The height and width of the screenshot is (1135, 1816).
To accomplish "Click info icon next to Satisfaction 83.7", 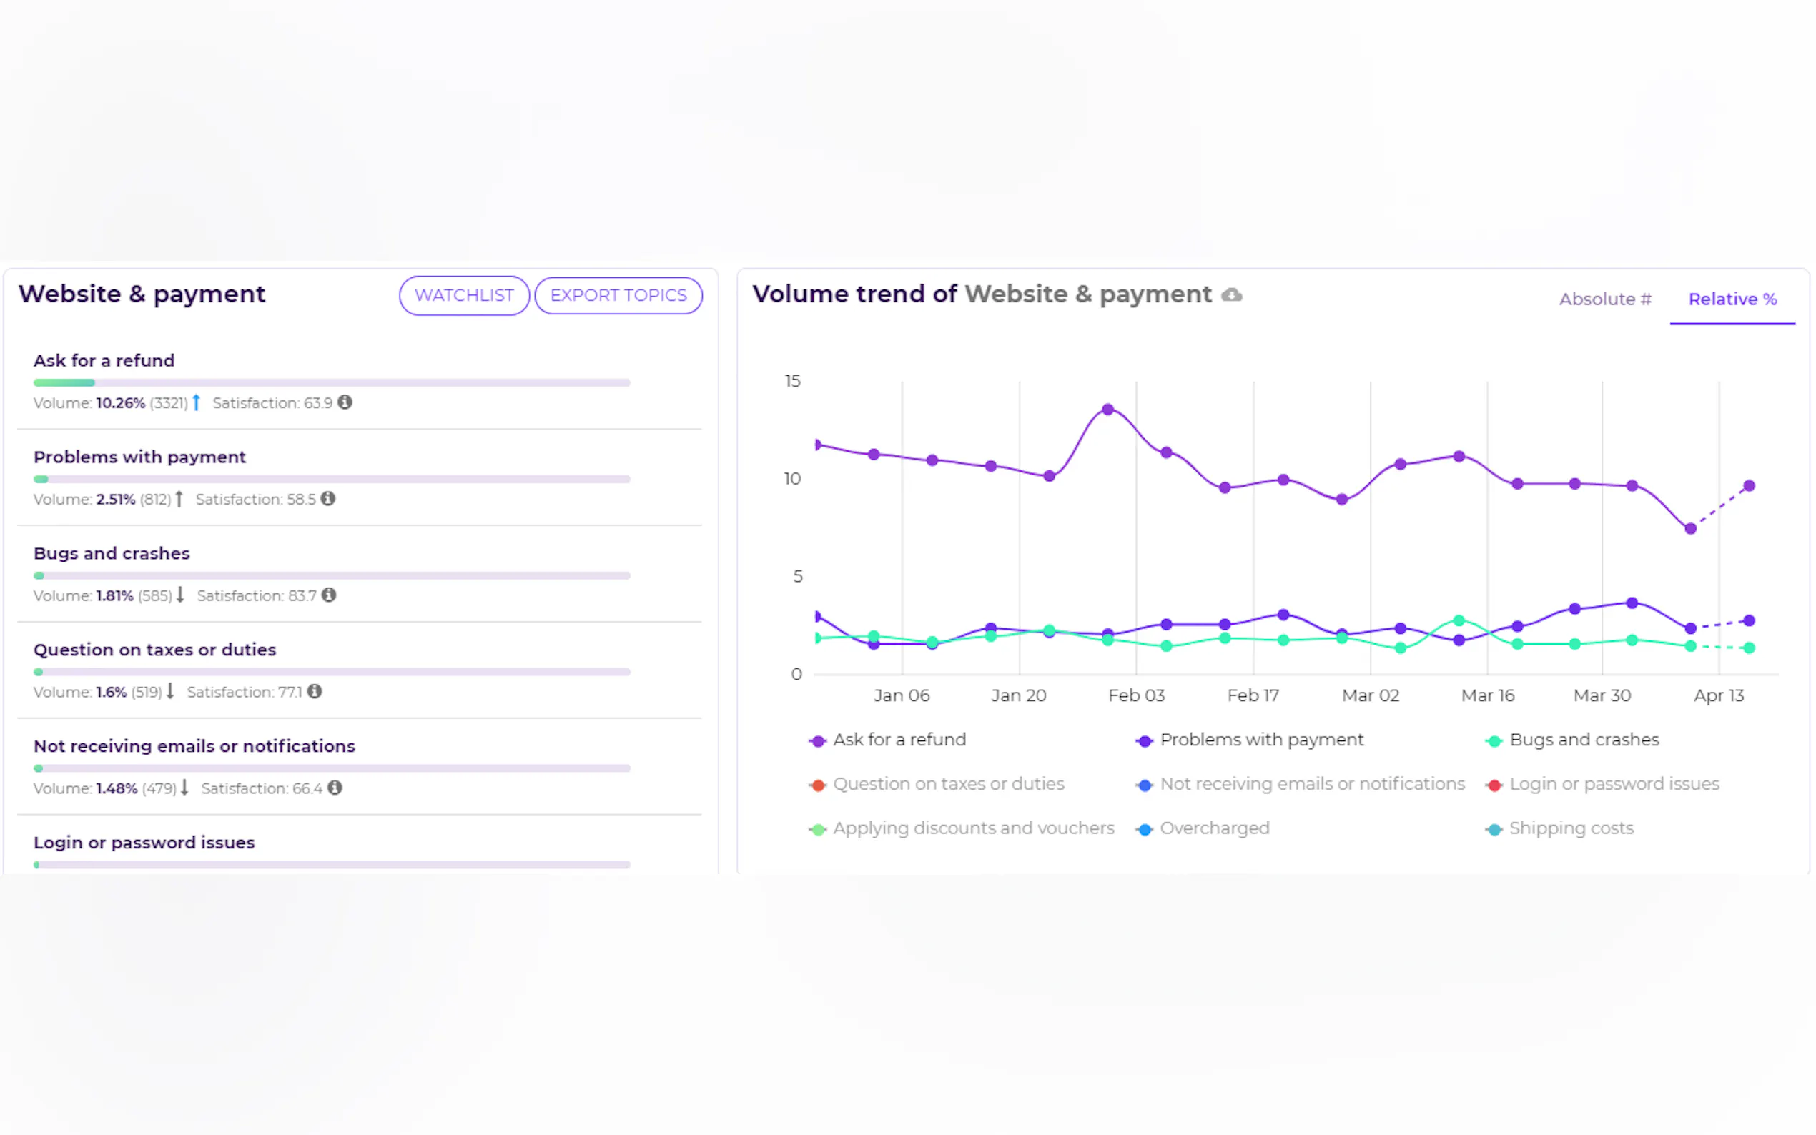I will pyautogui.click(x=329, y=595).
